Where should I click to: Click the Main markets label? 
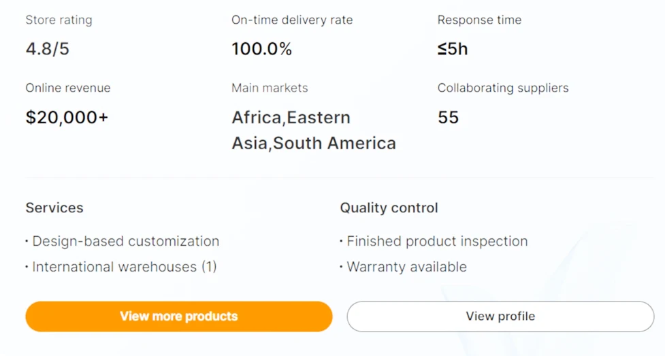tap(270, 88)
